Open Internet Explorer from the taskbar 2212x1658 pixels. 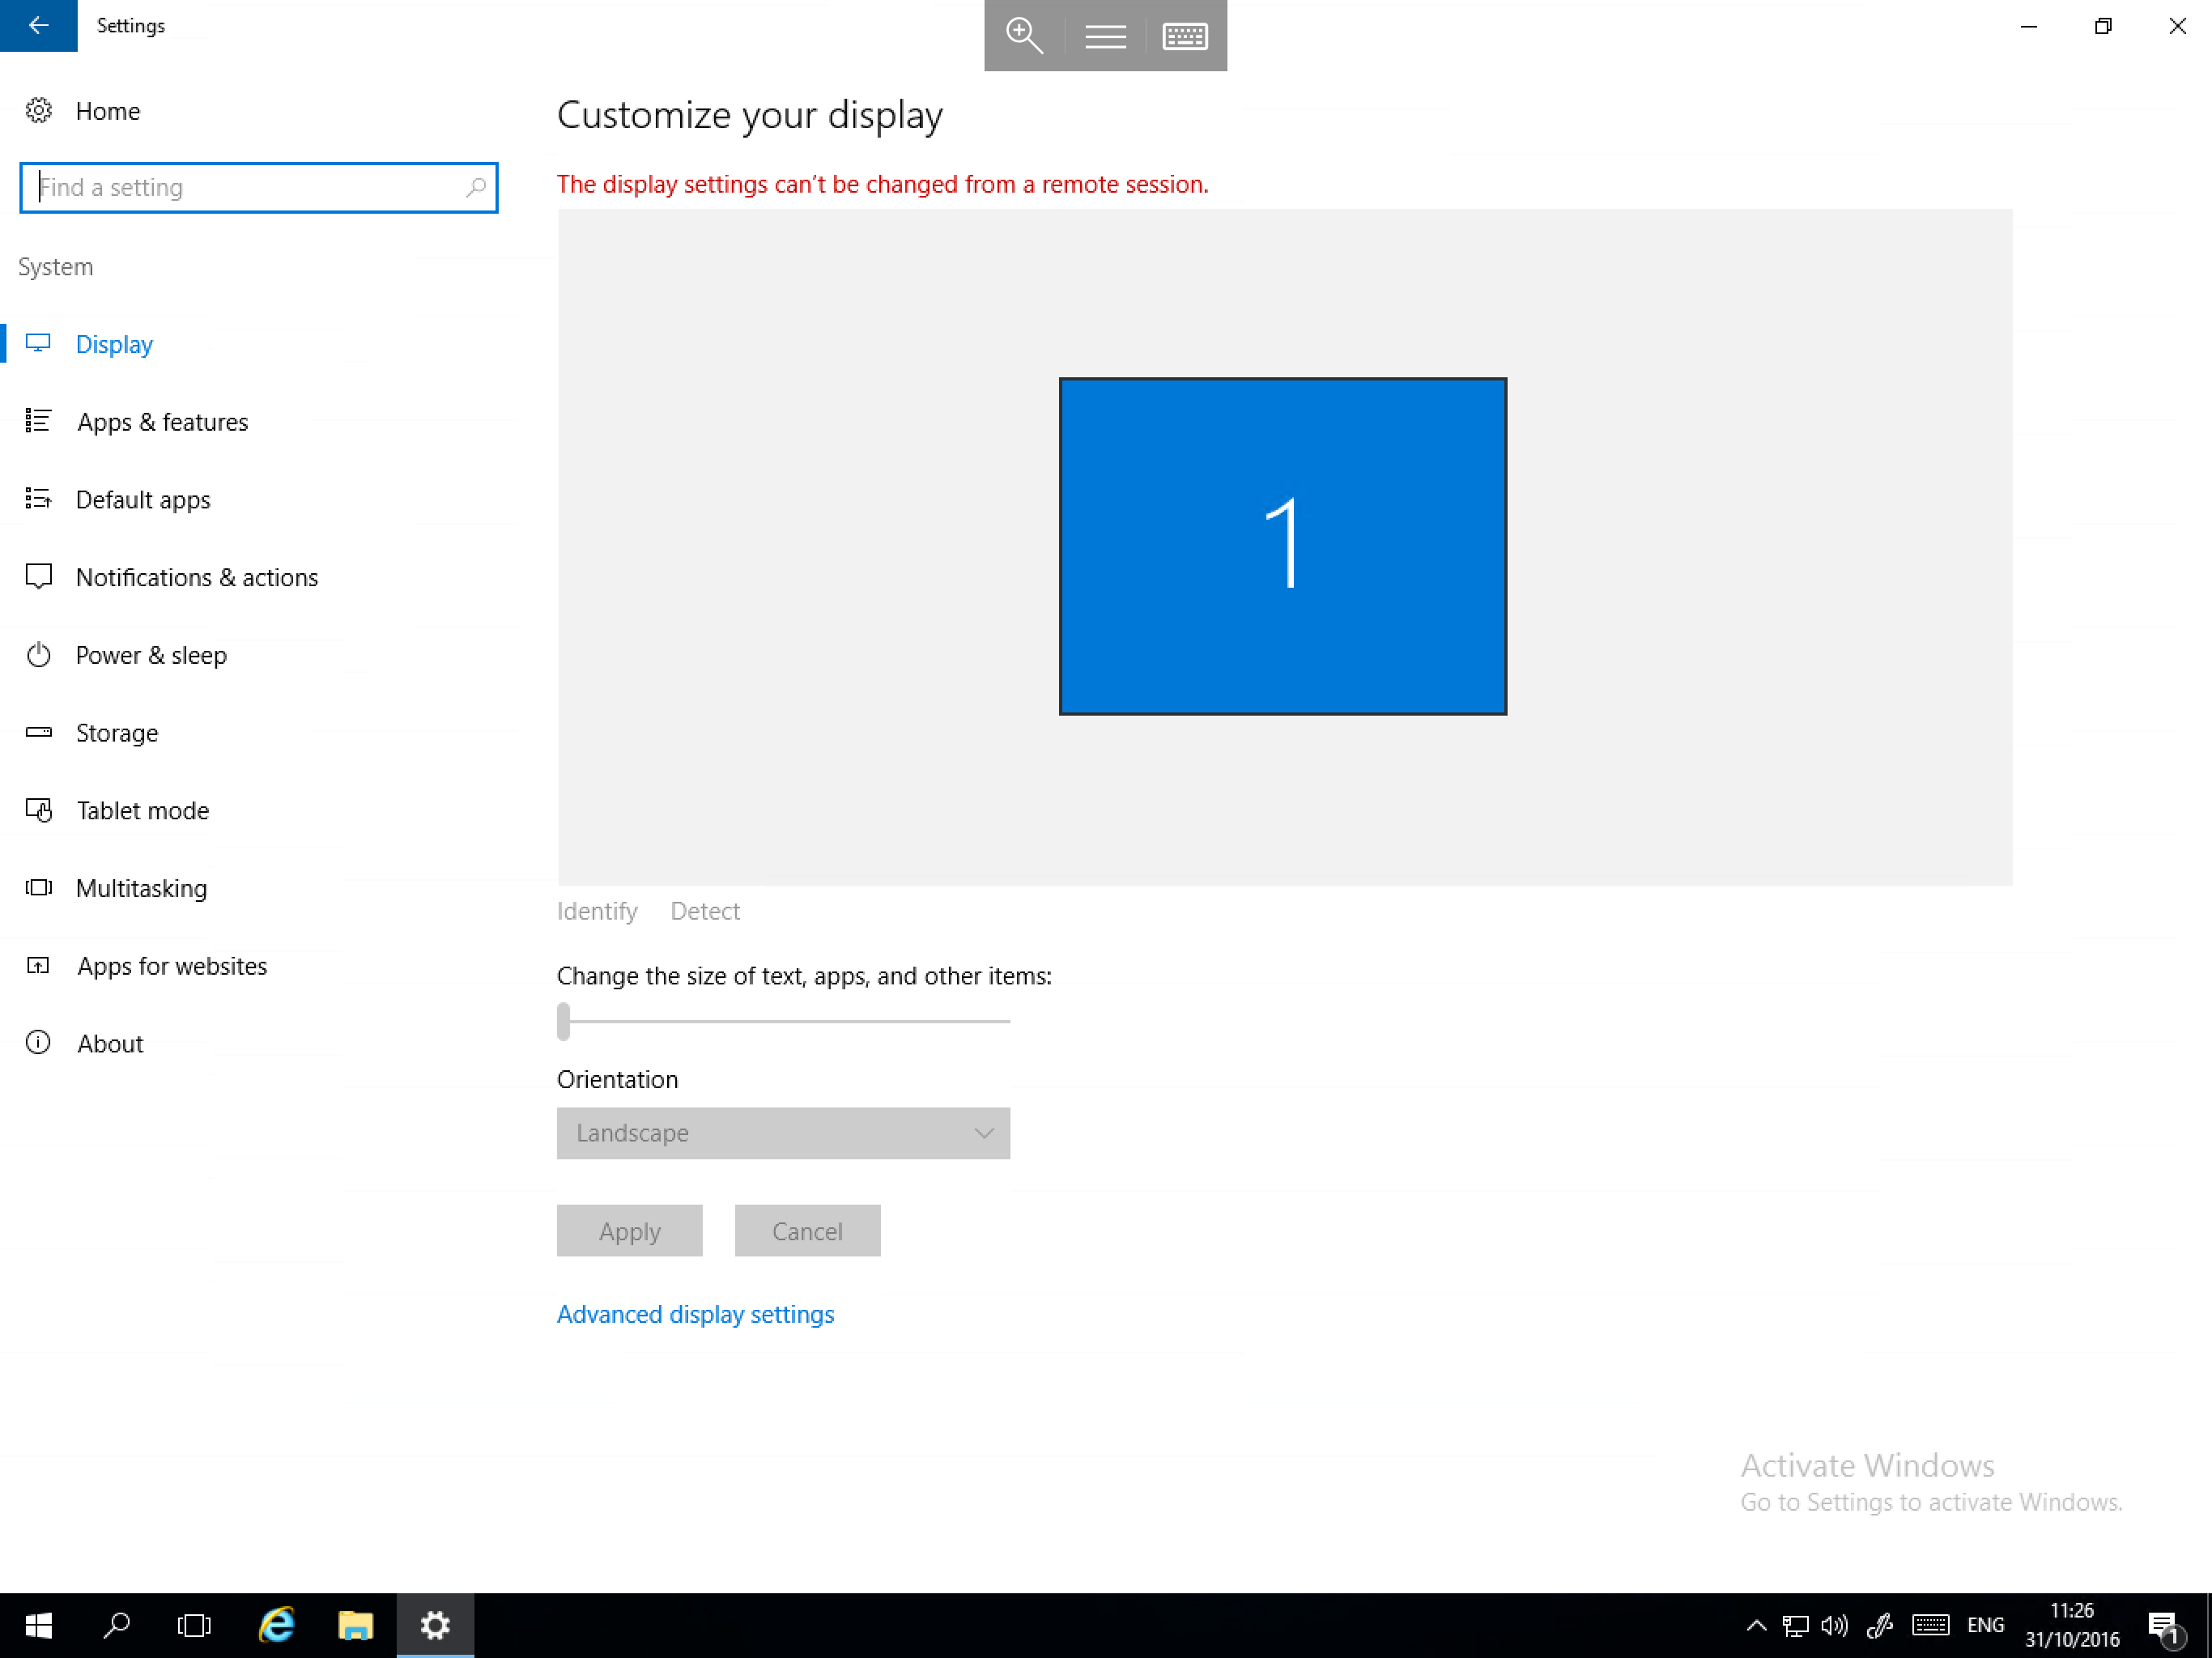276,1625
